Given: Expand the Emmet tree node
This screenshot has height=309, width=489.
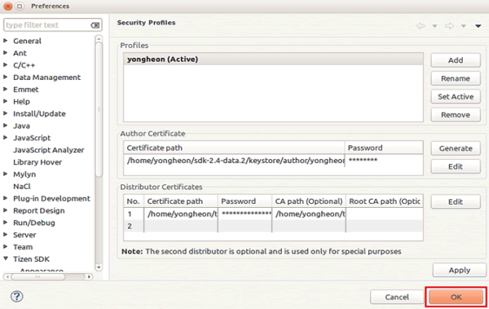Looking at the screenshot, I should tap(6, 89).
